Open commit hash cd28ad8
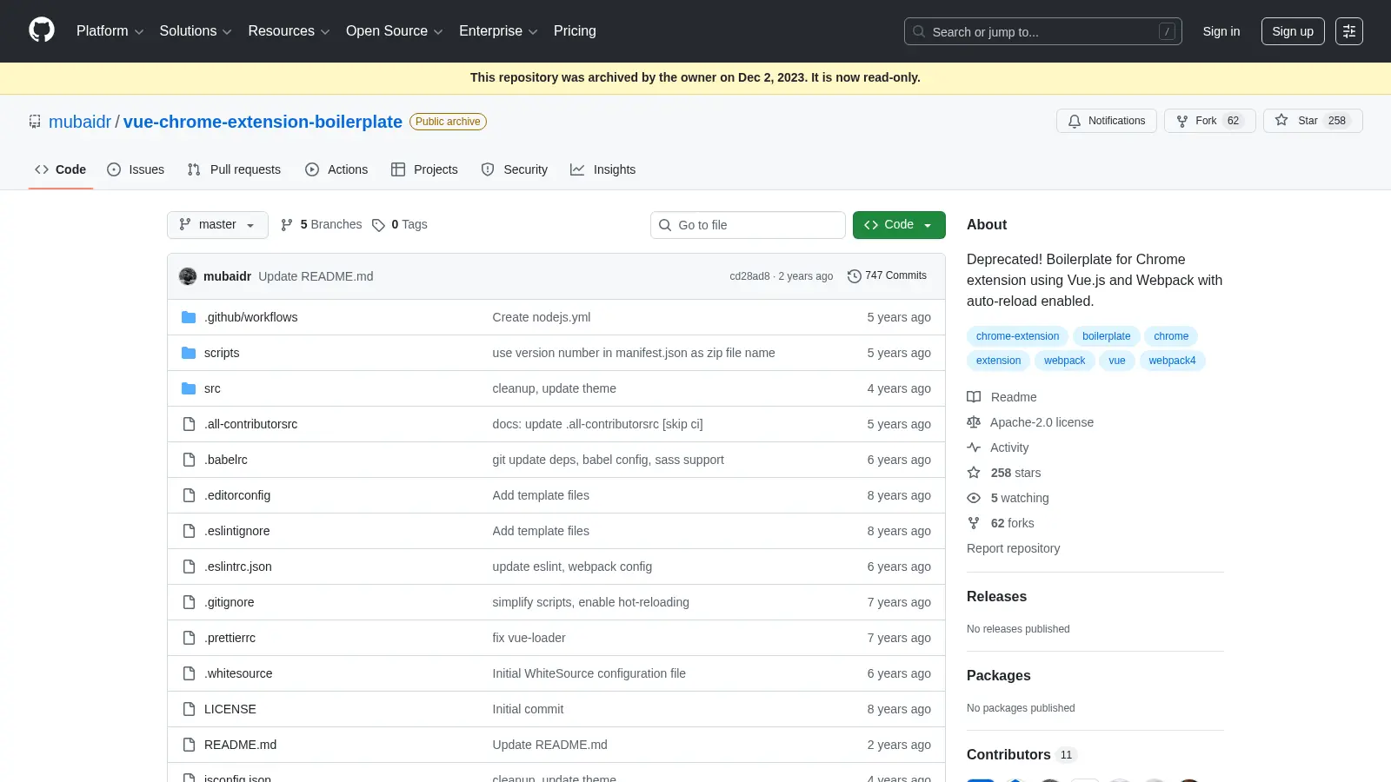1391x782 pixels. (749, 276)
